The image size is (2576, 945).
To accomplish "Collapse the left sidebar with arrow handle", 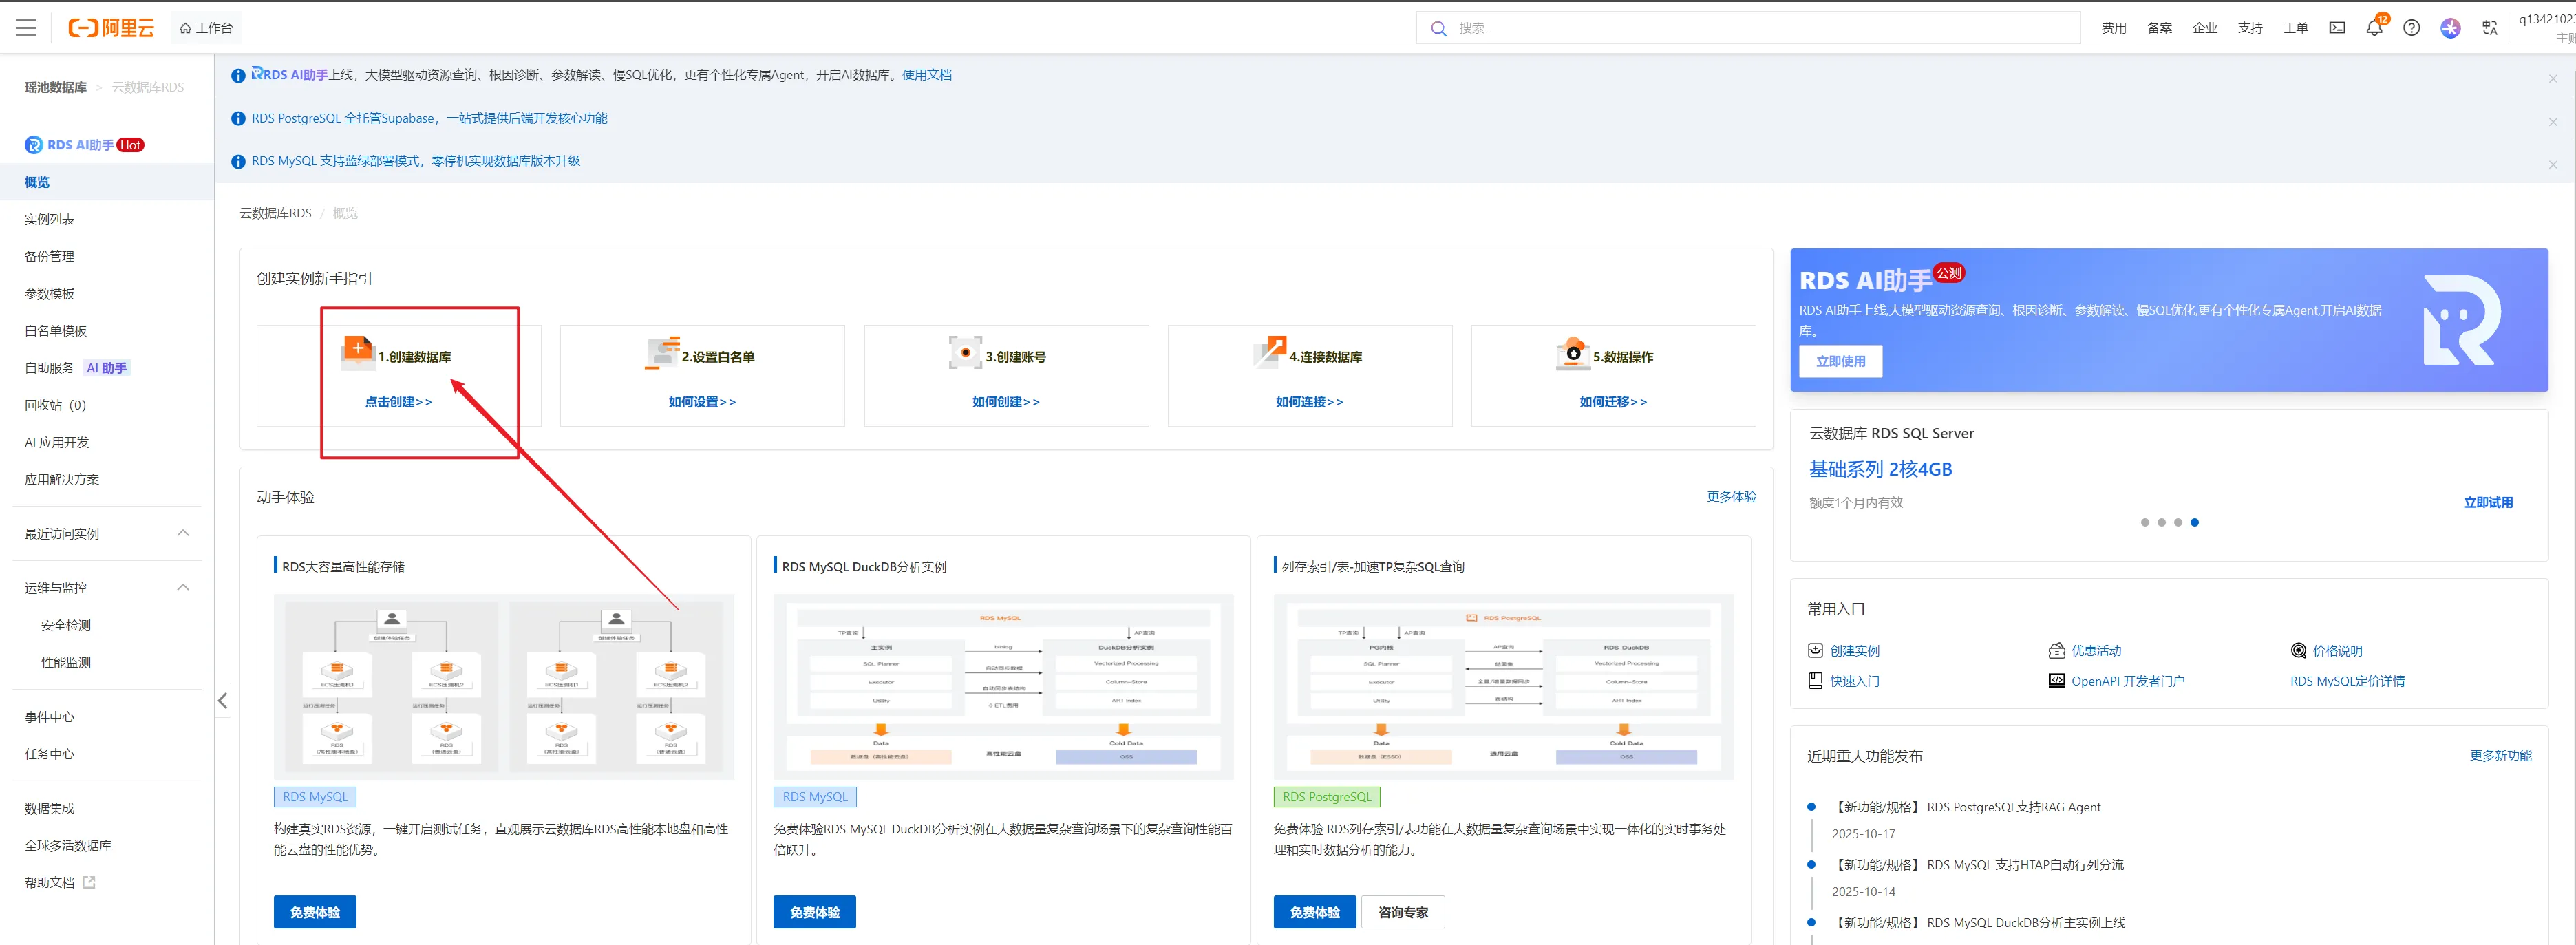I will (223, 701).
